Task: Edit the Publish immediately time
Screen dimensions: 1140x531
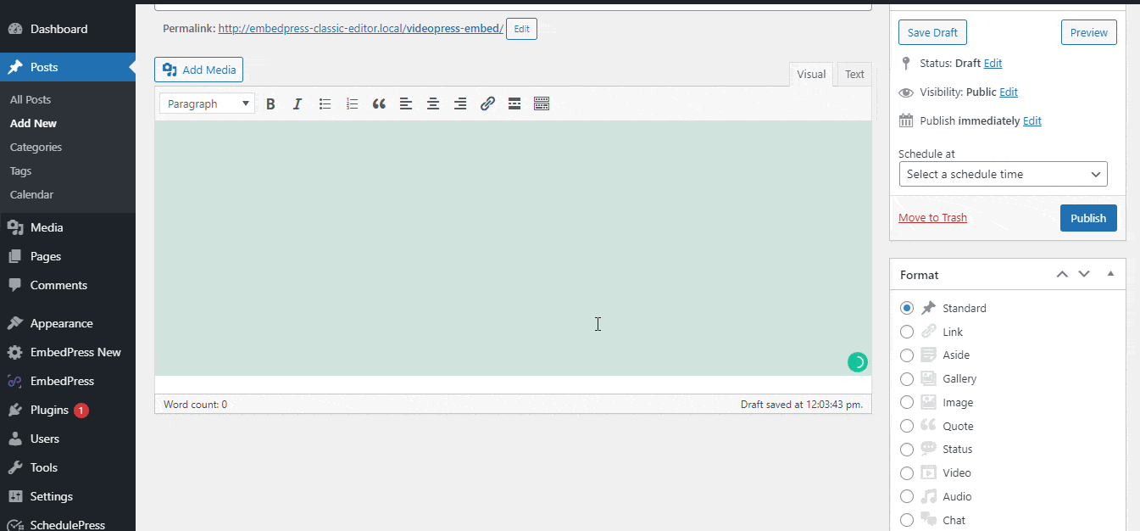Action: click(x=1032, y=121)
